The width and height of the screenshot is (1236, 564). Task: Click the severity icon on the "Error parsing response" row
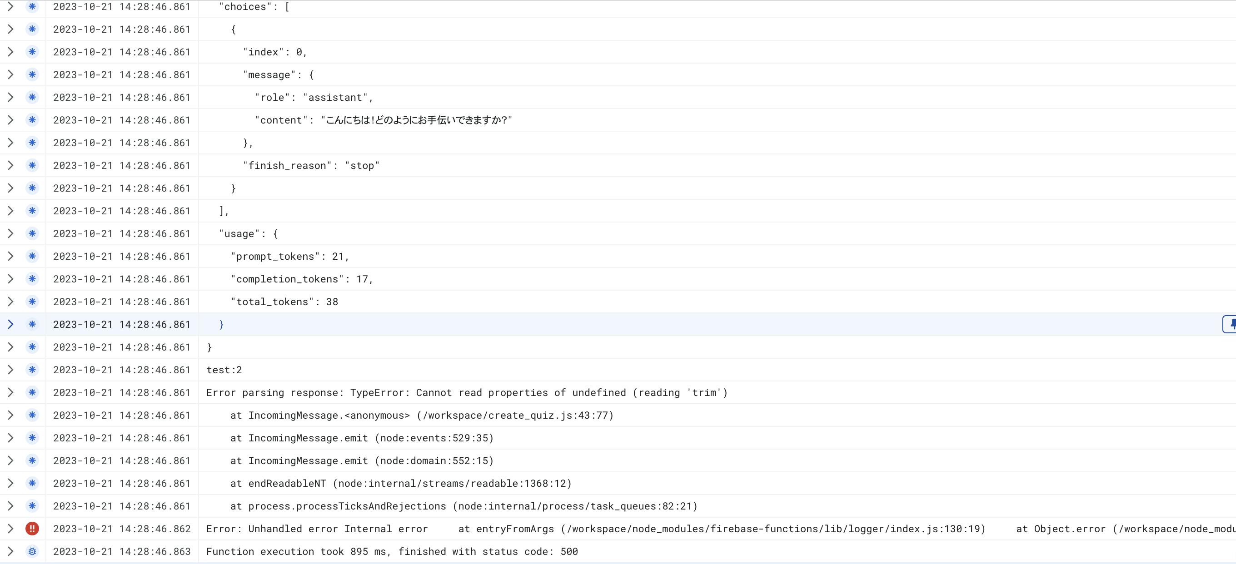(32, 392)
